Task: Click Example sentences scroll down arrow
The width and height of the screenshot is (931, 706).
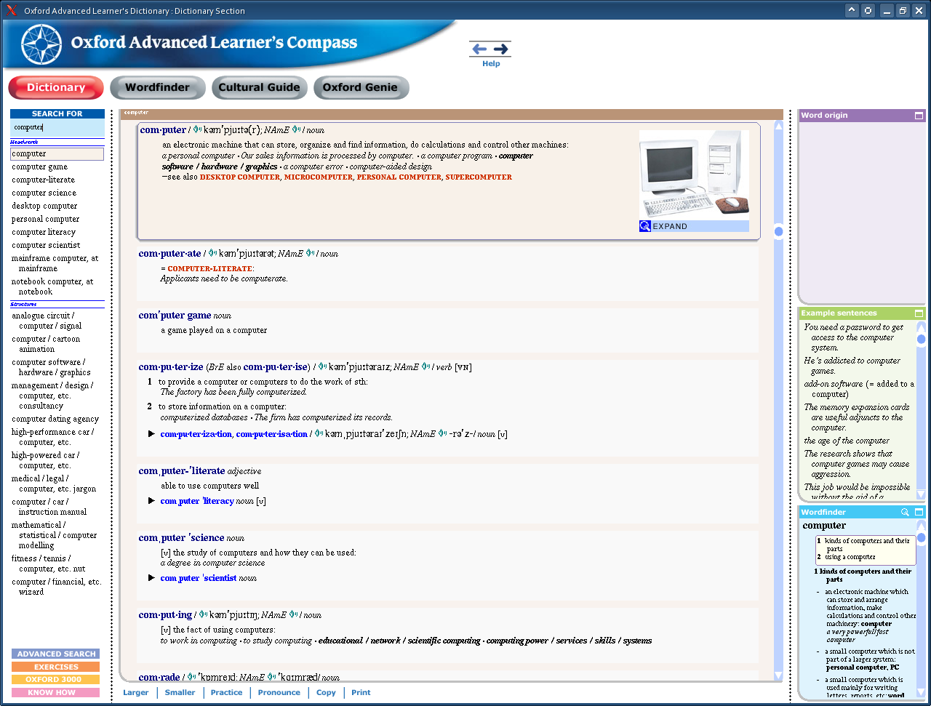Action: pyautogui.click(x=921, y=495)
